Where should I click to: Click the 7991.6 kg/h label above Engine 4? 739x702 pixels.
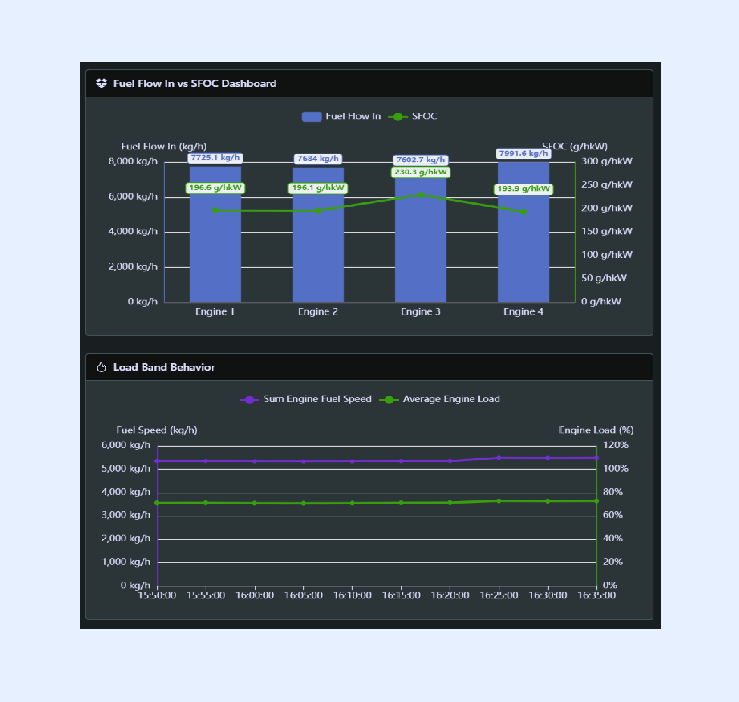tap(523, 154)
